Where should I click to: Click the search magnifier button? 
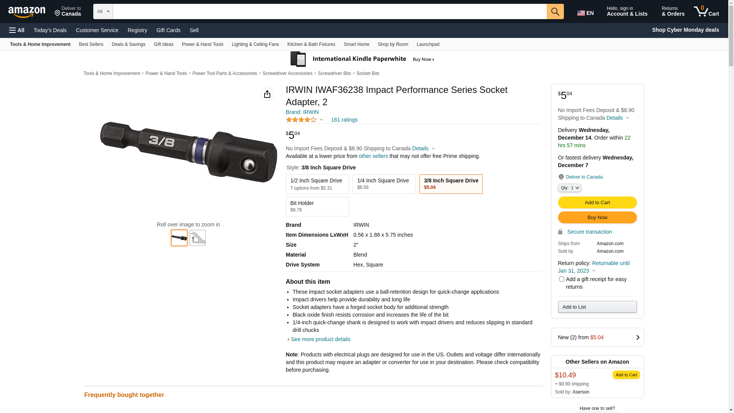555,11
